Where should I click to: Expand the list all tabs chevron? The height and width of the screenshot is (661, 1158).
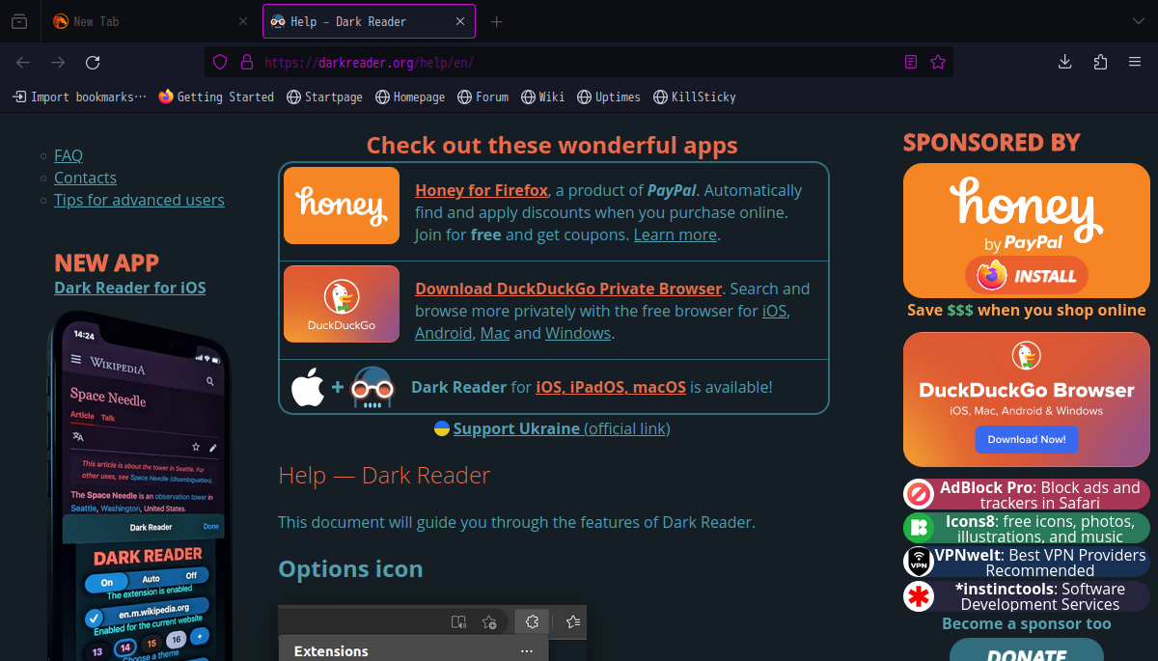coord(1137,21)
